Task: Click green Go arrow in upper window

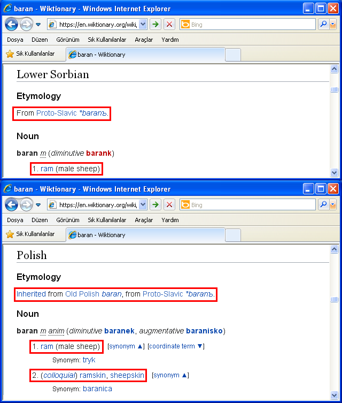Action: click(x=156, y=25)
